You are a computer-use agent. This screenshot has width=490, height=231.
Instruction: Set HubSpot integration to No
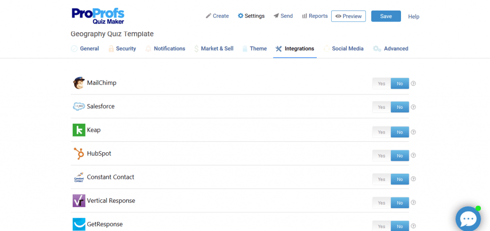pyautogui.click(x=400, y=156)
